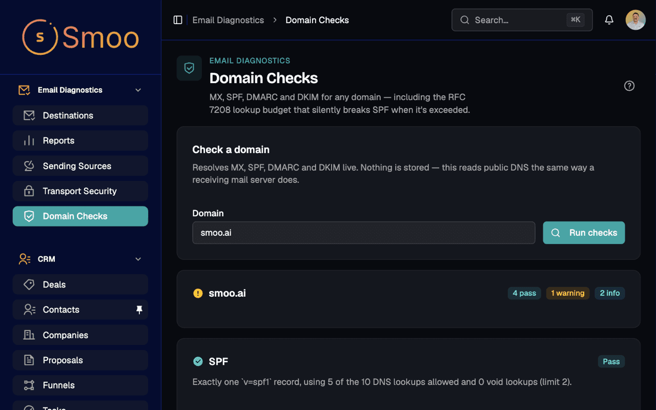Click the EMAIL DIAGNOSTICS label above heading
The width and height of the screenshot is (656, 410).
pyautogui.click(x=250, y=60)
